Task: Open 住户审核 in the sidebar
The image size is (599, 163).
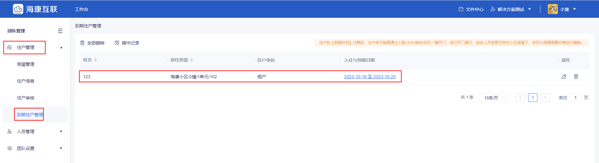Action: pyautogui.click(x=26, y=98)
